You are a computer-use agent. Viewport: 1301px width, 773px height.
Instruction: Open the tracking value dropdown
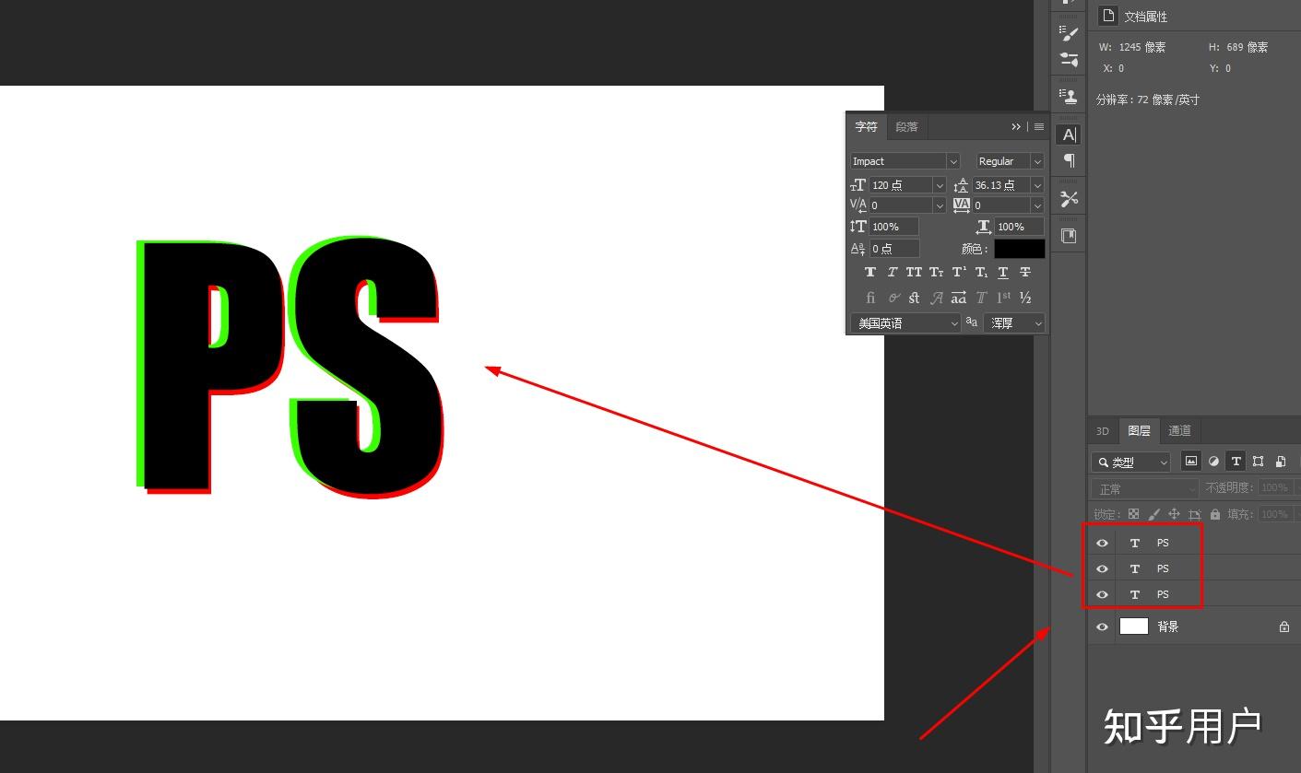[1037, 205]
